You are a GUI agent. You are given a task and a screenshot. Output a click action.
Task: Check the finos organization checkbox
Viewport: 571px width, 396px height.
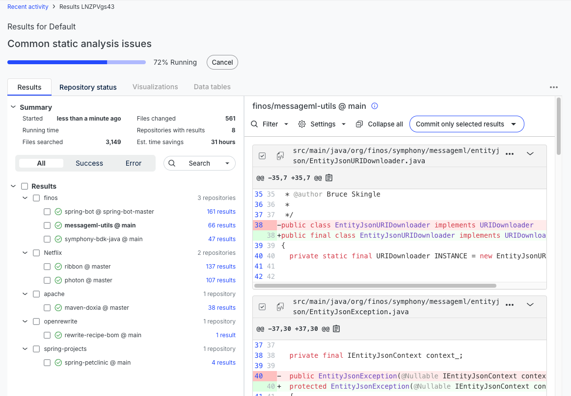(x=36, y=198)
